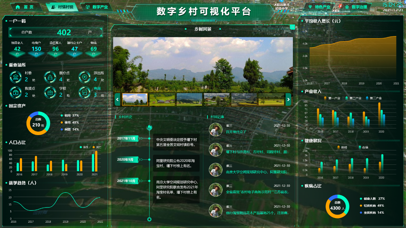Click the 总户数 402 banner
Viewport: 406px width, 228px height.
click(56, 32)
